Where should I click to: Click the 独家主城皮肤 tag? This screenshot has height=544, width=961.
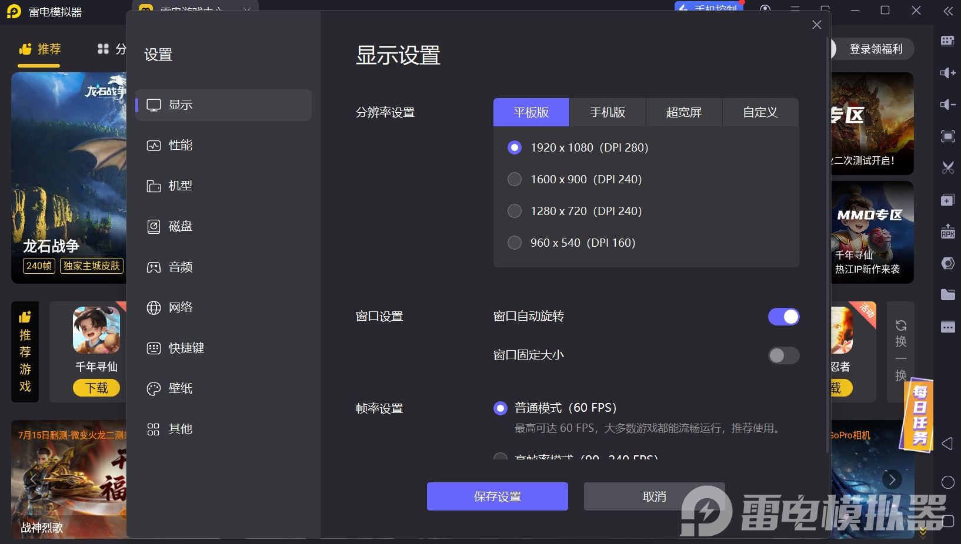92,266
